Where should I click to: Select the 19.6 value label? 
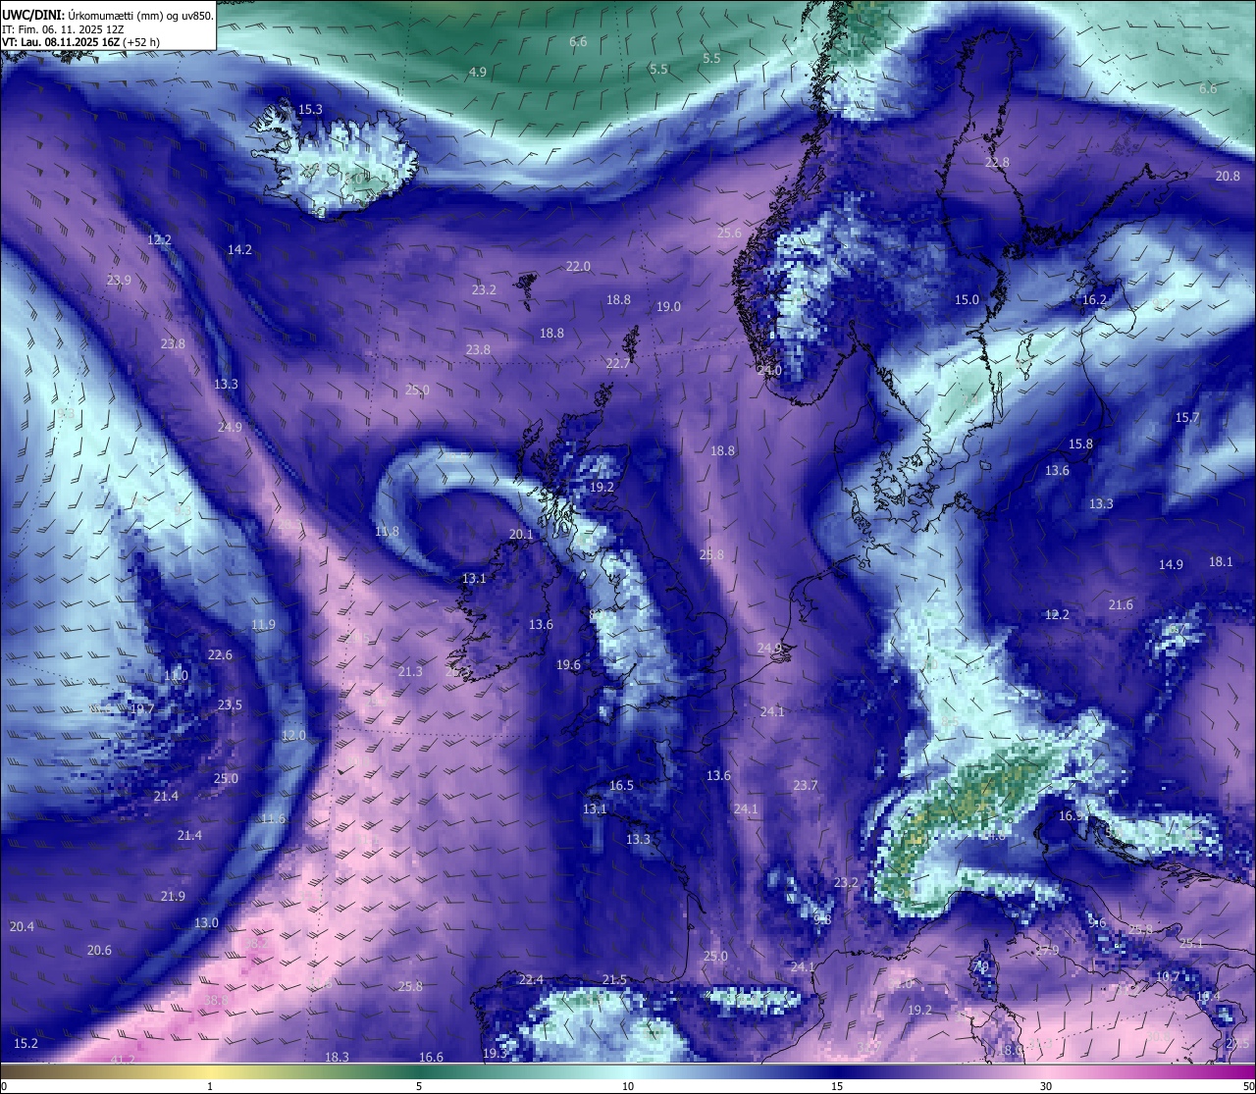click(568, 665)
